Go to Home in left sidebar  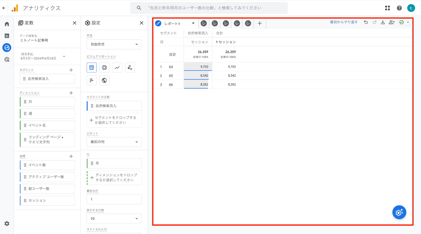(7, 24)
